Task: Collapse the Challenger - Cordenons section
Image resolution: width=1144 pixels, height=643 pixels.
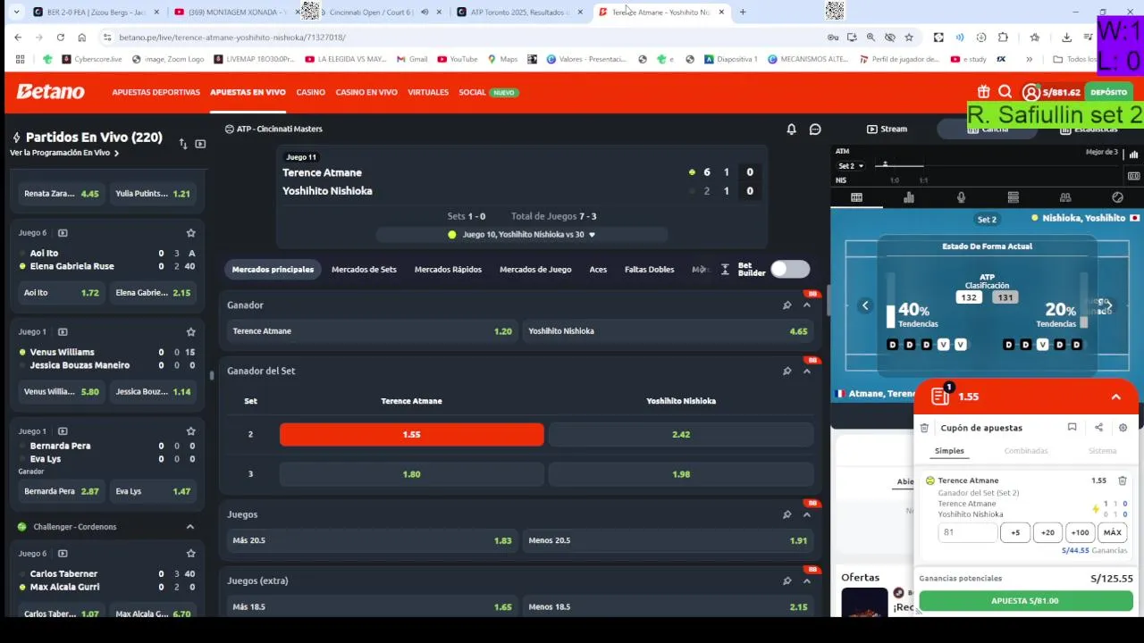Action: 190,527
